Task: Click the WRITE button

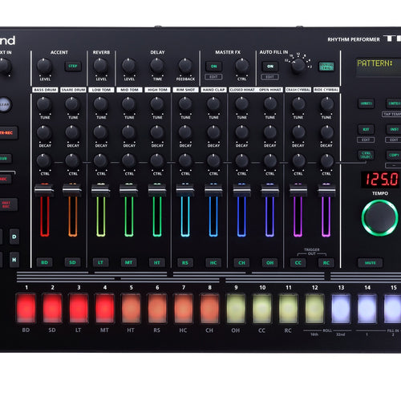Action: (366, 103)
